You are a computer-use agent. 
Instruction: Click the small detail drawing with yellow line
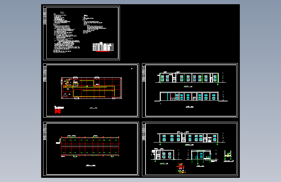[x=228, y=155]
